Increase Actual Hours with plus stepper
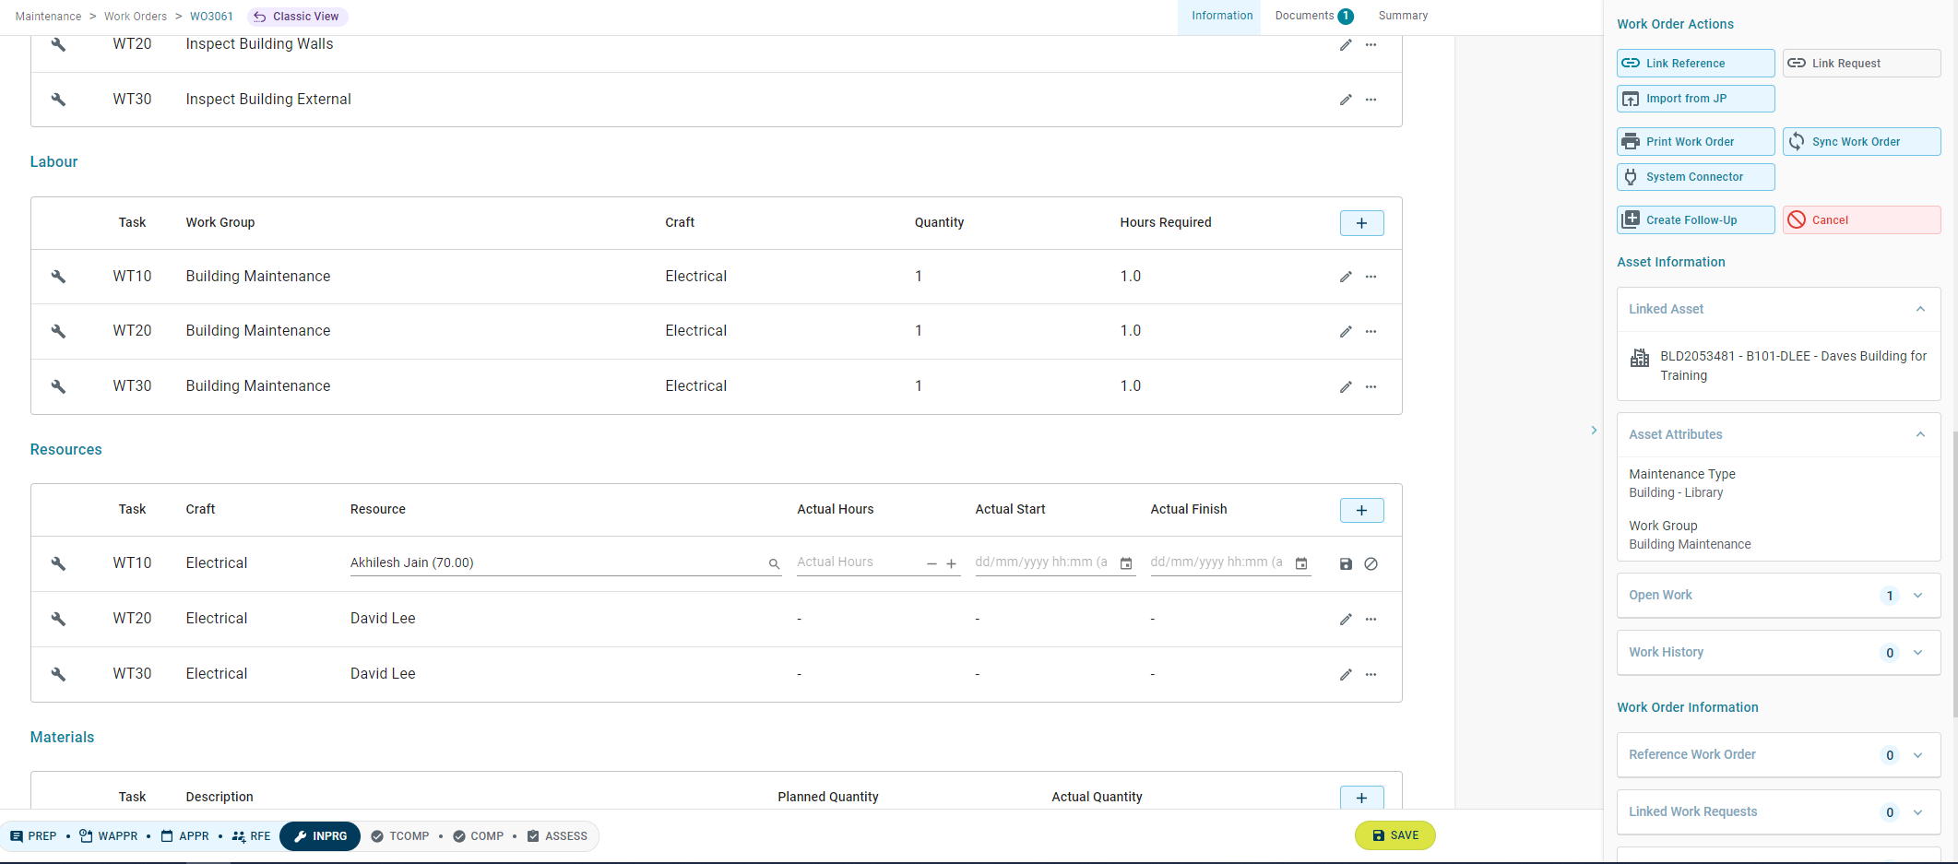Screen dimensions: 1958x864 (x=951, y=563)
